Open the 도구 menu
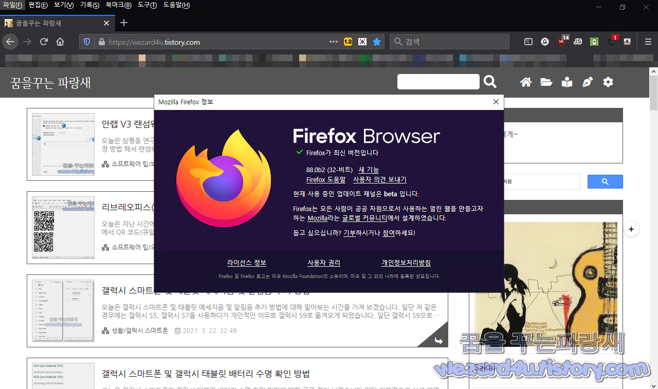The height and width of the screenshot is (389, 658). tap(147, 5)
